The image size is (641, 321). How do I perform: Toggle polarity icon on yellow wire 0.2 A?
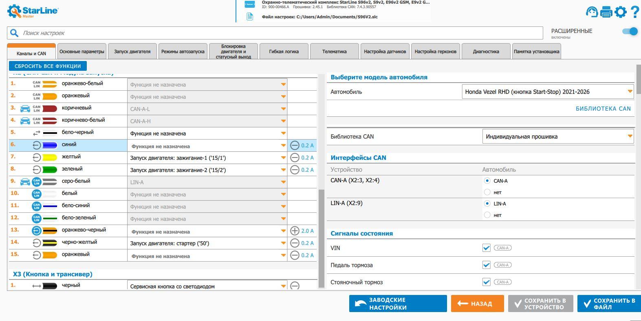click(x=295, y=157)
